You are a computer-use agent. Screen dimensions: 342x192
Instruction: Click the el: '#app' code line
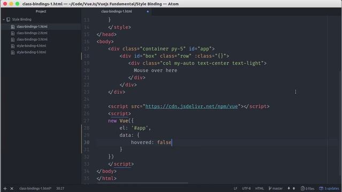(135, 128)
